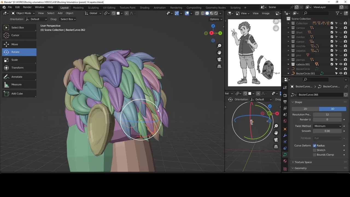Switch perspective/orthographic grid icon in main viewport
Image resolution: width=350 pixels, height=197 pixels.
coord(219,66)
